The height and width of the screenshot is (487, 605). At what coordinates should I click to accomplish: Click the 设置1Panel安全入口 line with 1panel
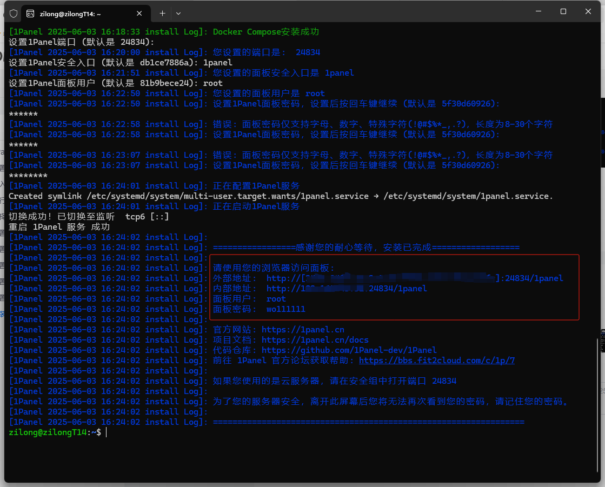(x=121, y=63)
